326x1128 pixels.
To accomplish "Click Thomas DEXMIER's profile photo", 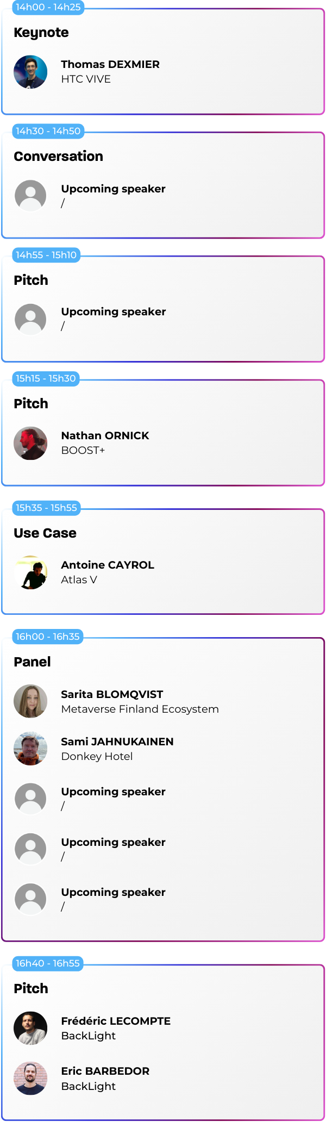I will [30, 72].
